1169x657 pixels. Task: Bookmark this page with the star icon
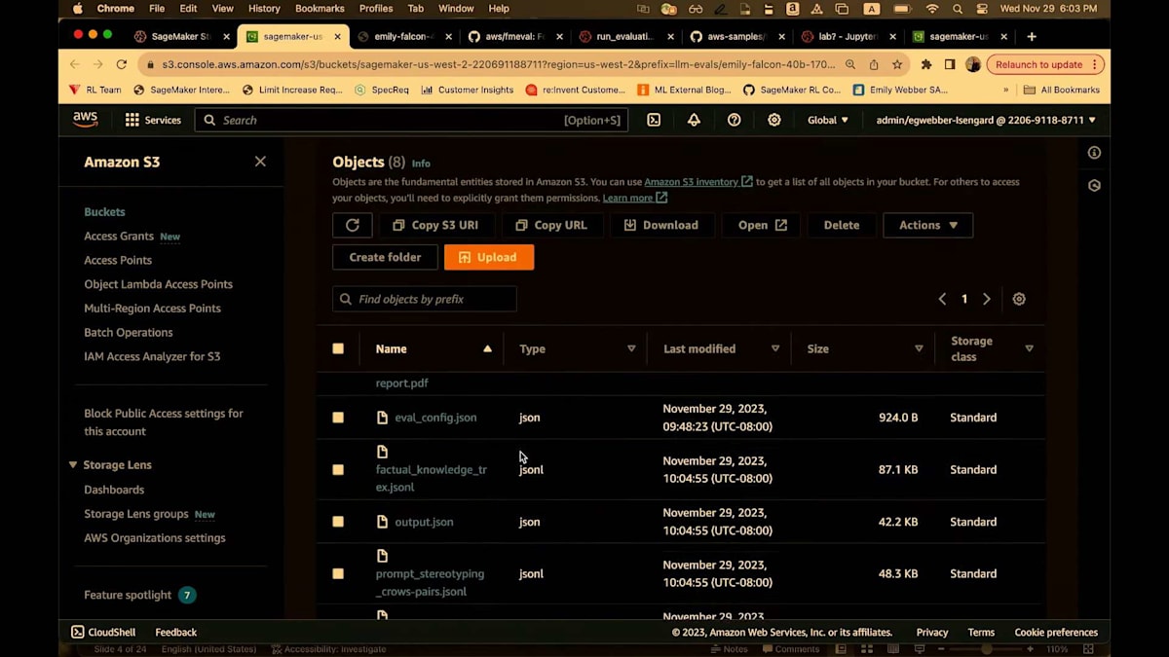(x=897, y=64)
